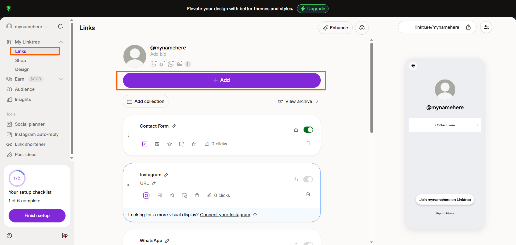Open Contact Form thumbnail image icon

pos(157,144)
